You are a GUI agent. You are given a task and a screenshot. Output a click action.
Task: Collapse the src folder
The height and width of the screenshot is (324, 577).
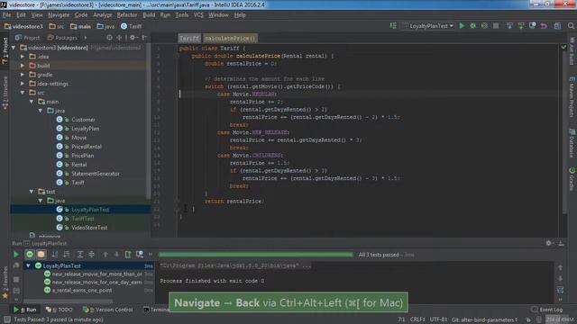click(x=23, y=93)
